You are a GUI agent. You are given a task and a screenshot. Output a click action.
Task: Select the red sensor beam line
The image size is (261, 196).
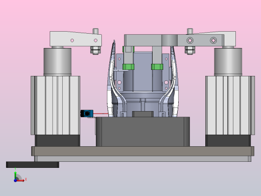click(x=101, y=114)
